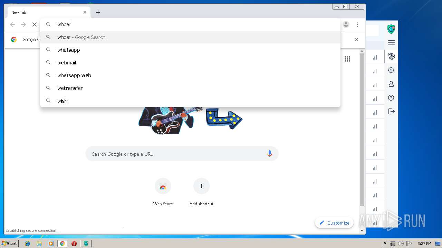The width and height of the screenshot is (442, 248).
Task: Select 'whoer - Google Search' suggestion
Action: pyautogui.click(x=190, y=37)
